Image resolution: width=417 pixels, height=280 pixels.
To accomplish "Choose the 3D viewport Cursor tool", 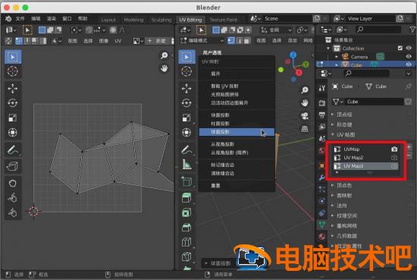I will click(x=187, y=71).
